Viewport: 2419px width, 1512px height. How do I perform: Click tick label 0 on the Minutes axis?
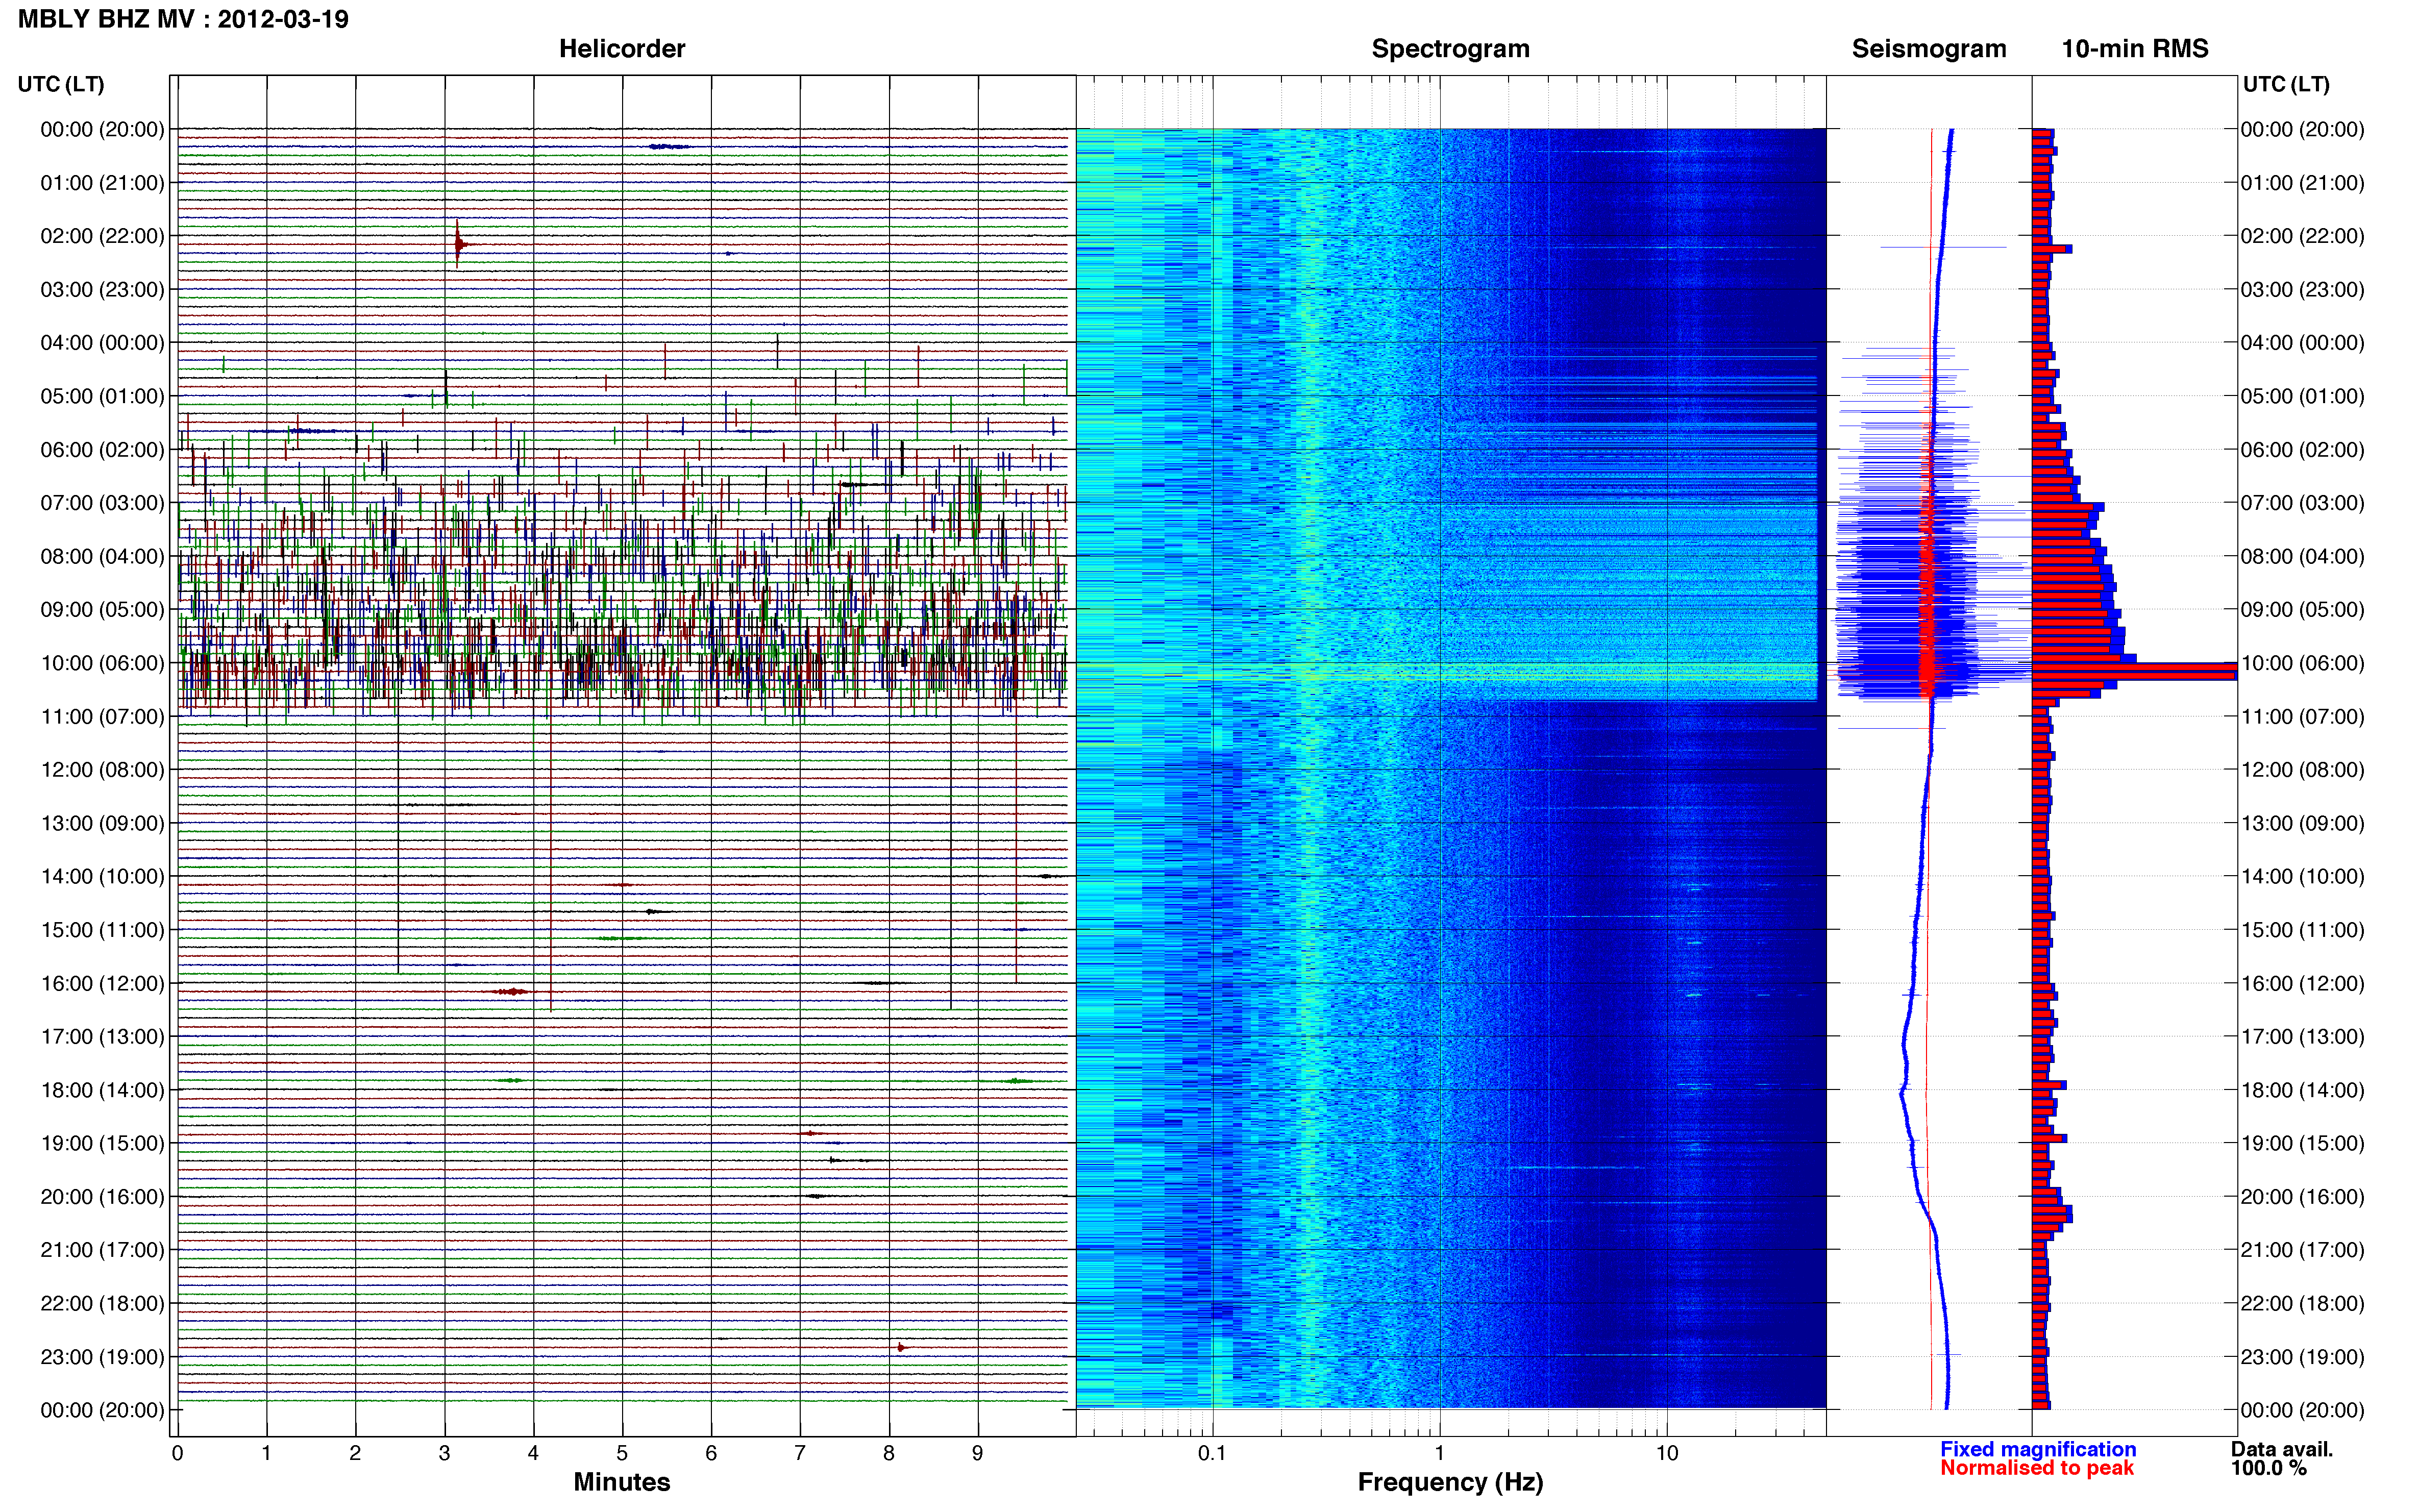(x=177, y=1453)
